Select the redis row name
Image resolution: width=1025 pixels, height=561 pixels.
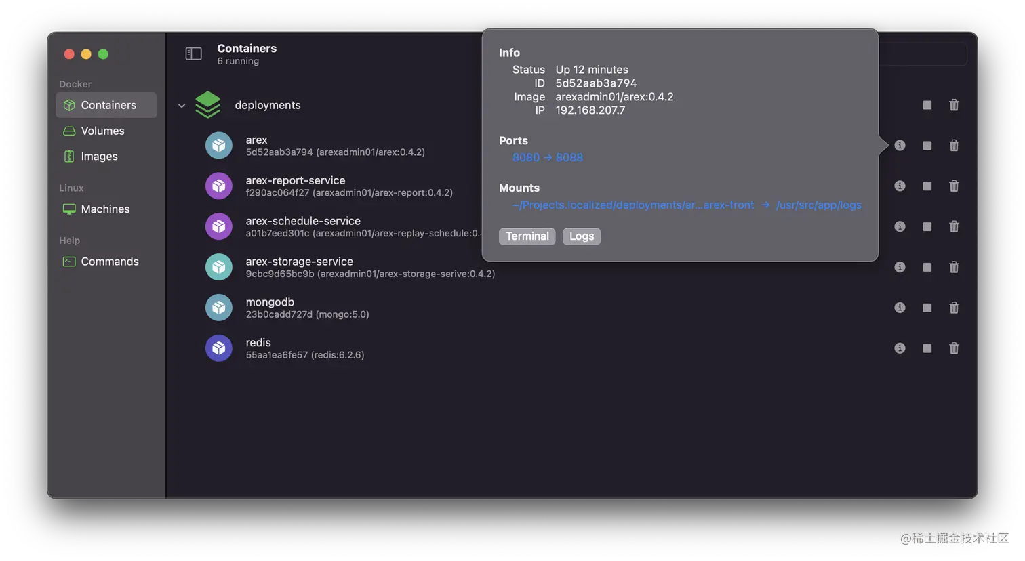pyautogui.click(x=258, y=343)
